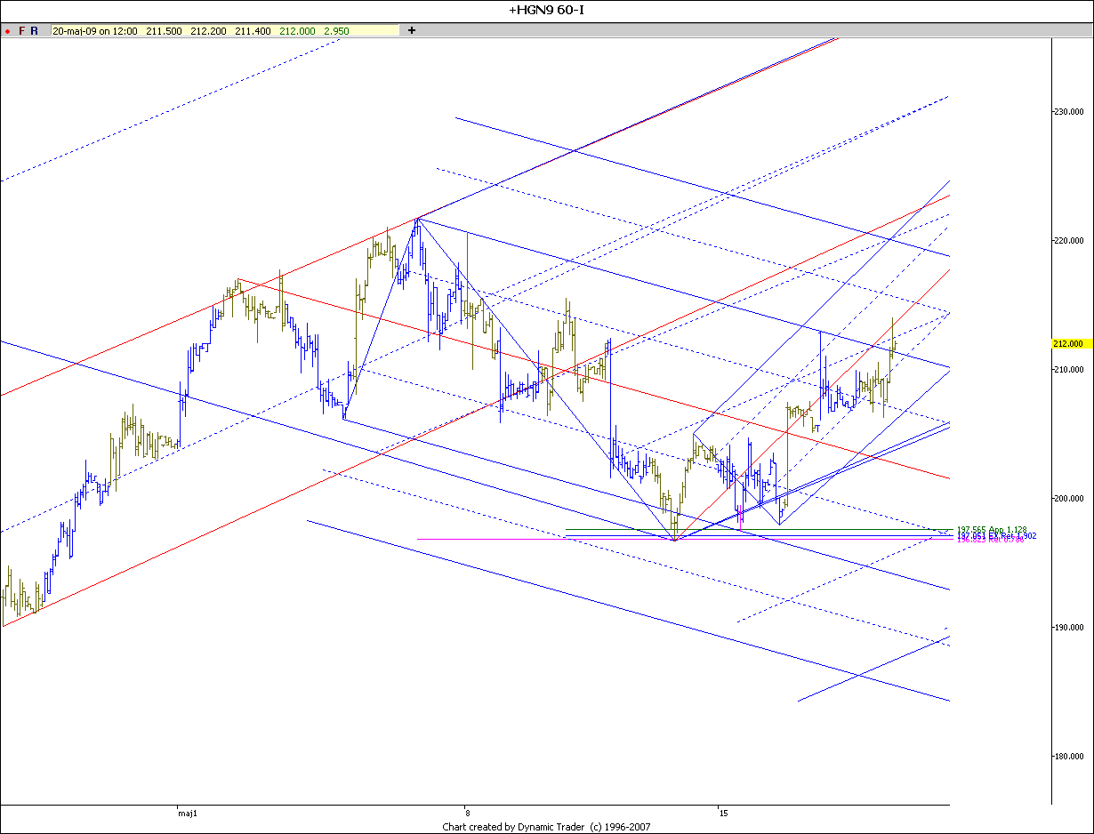Click the +HGN9 60-I chart title
Viewport: 1094px width, 834px height.
click(547, 10)
